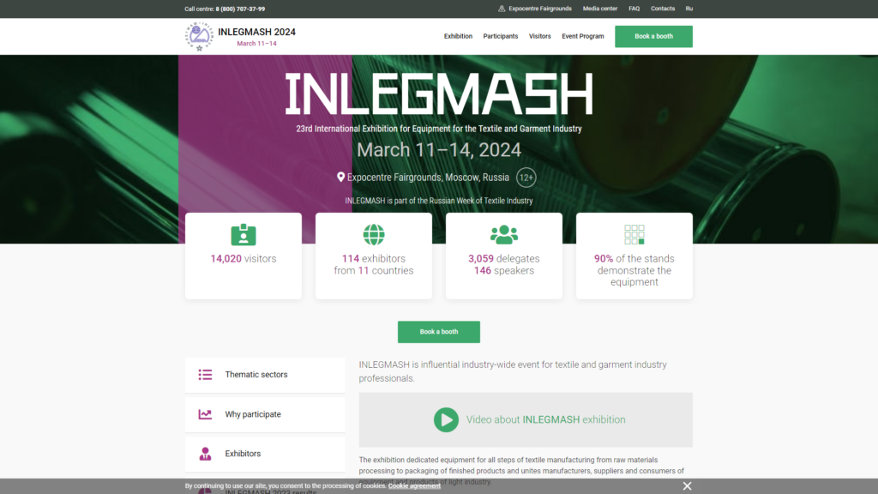Open the Exhibition menu
Screen dimensions: 878x494
pyautogui.click(x=458, y=36)
